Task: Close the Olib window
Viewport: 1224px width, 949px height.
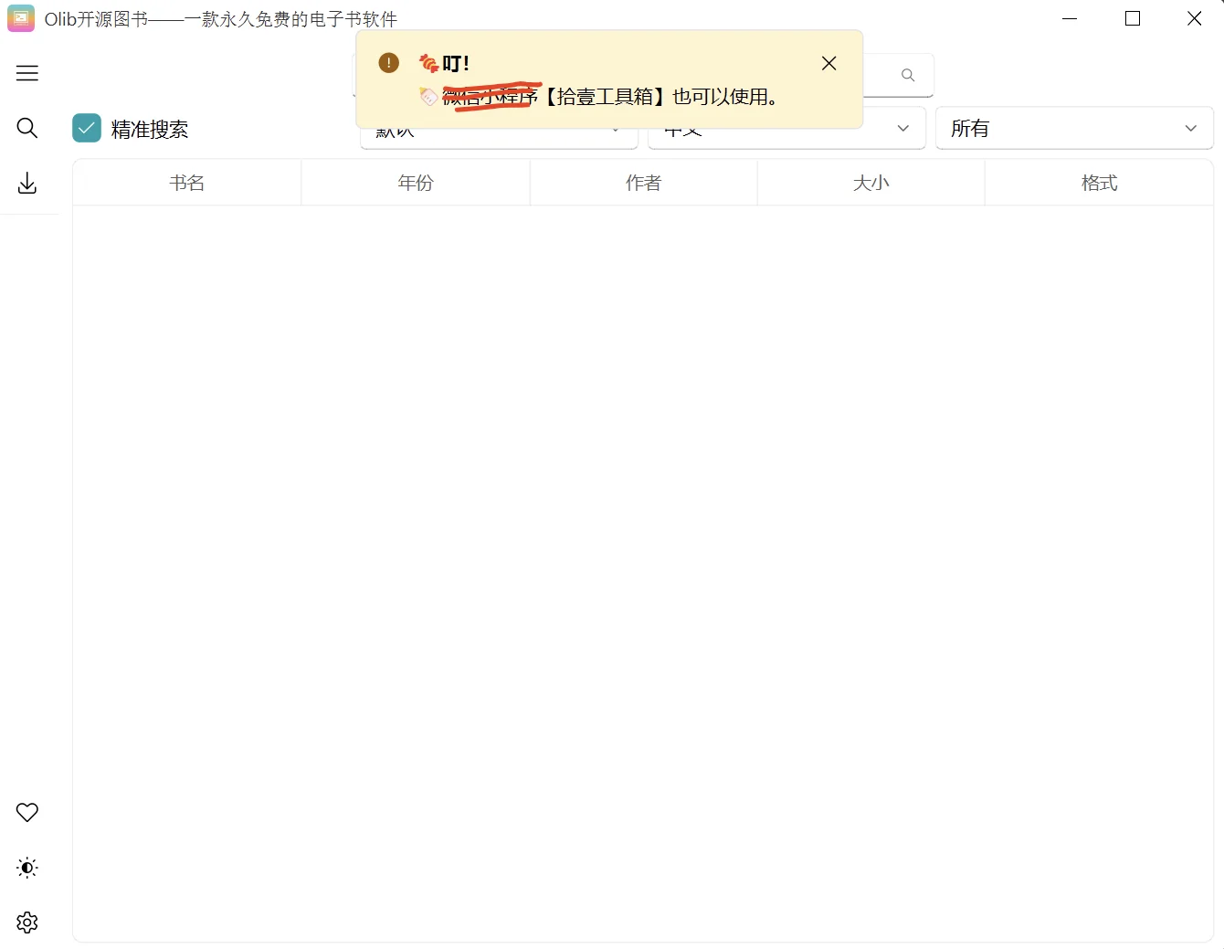Action: click(x=1194, y=18)
